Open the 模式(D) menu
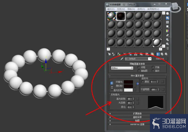The height and width of the screenshot is (132, 188). click(x=111, y=9)
